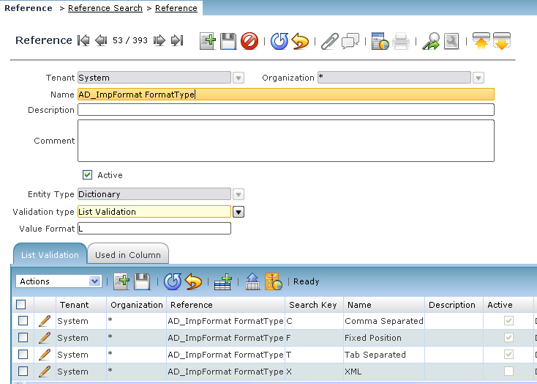Select 'Fixed Position' name cell

tap(384, 338)
